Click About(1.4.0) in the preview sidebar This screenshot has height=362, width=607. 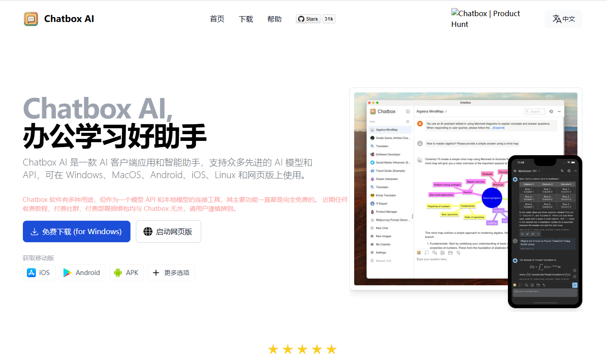(390, 261)
